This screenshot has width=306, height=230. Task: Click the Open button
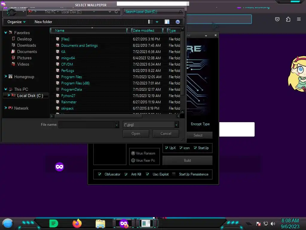coord(136,134)
